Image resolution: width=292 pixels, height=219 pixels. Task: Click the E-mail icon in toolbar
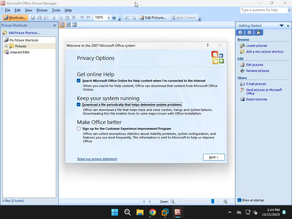pos(46,18)
